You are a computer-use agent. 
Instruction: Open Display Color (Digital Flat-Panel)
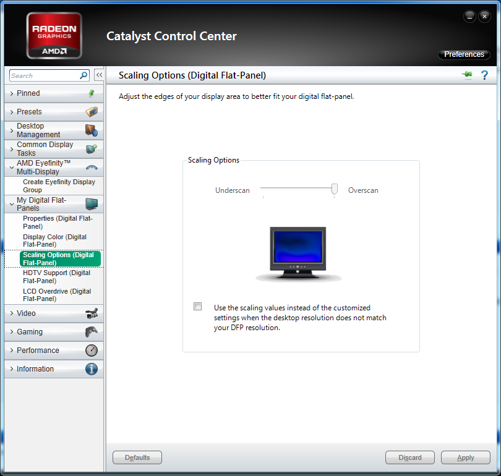pos(54,240)
